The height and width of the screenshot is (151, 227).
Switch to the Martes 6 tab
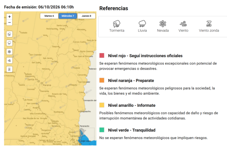(49, 16)
